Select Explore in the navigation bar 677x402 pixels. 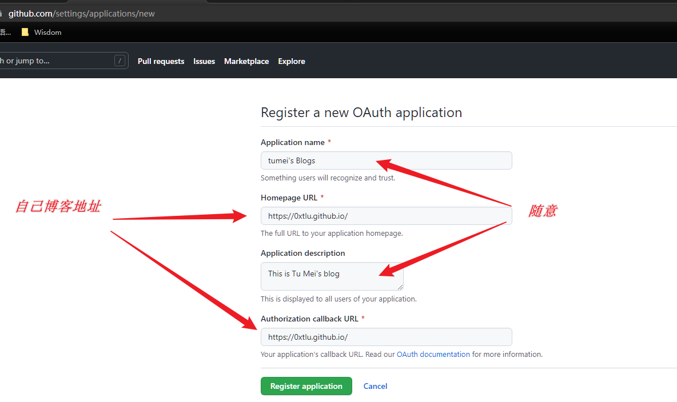click(292, 62)
